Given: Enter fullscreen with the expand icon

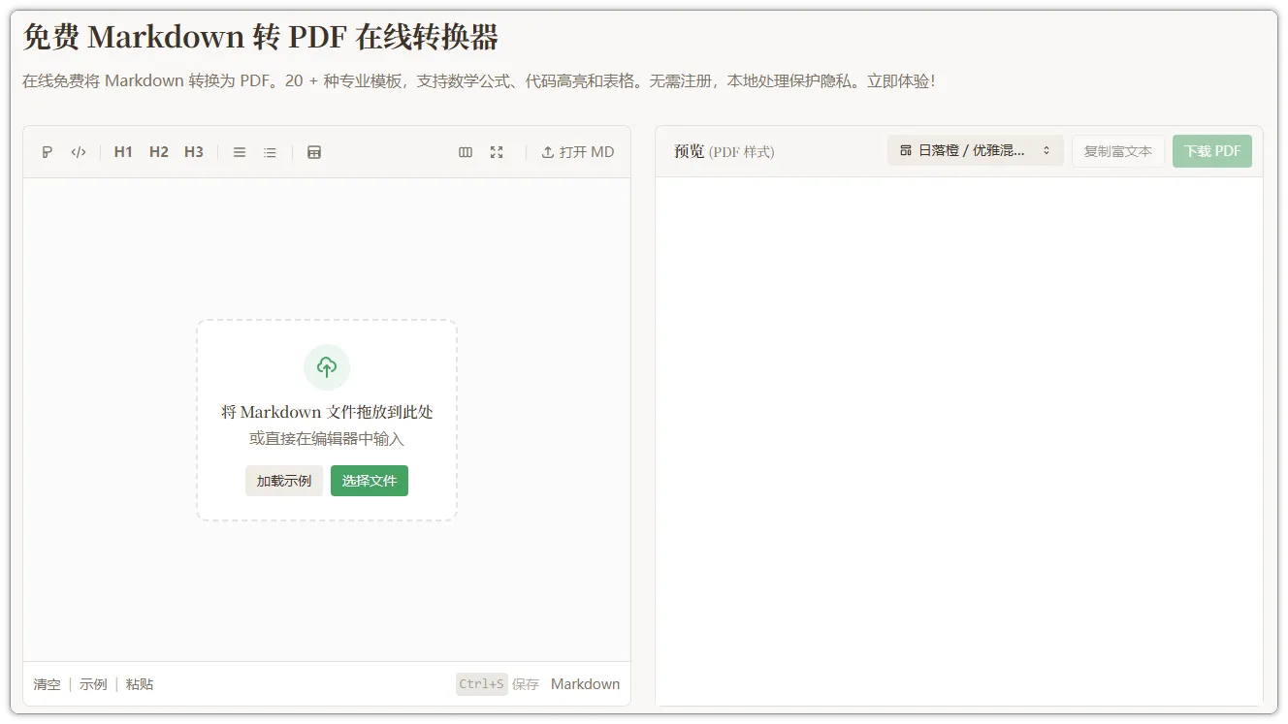Looking at the screenshot, I should point(497,151).
